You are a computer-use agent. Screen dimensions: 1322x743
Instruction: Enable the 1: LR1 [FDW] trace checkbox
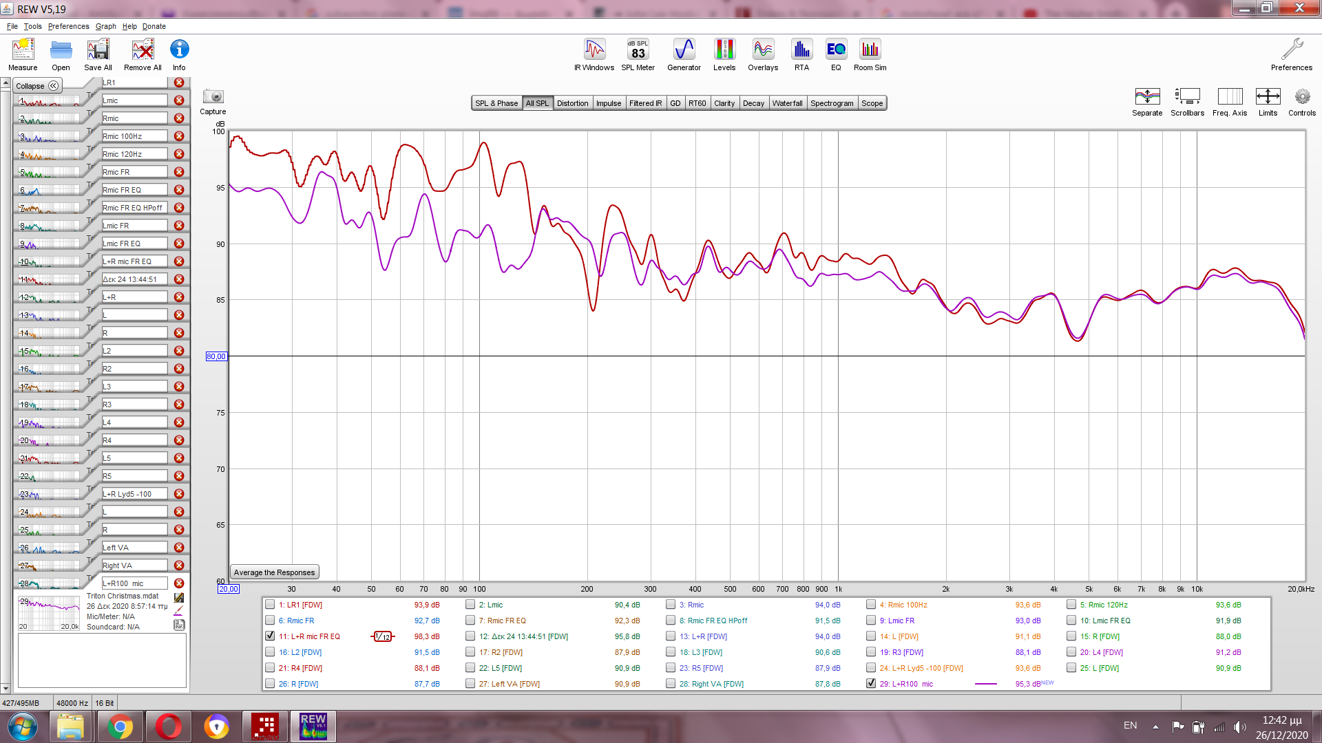(270, 605)
